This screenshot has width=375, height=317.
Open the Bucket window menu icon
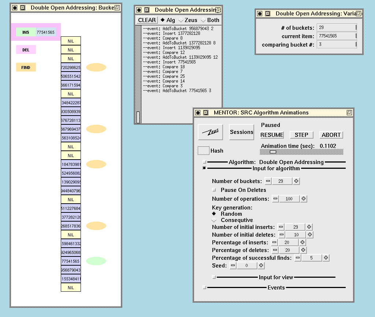[x=23, y=8]
